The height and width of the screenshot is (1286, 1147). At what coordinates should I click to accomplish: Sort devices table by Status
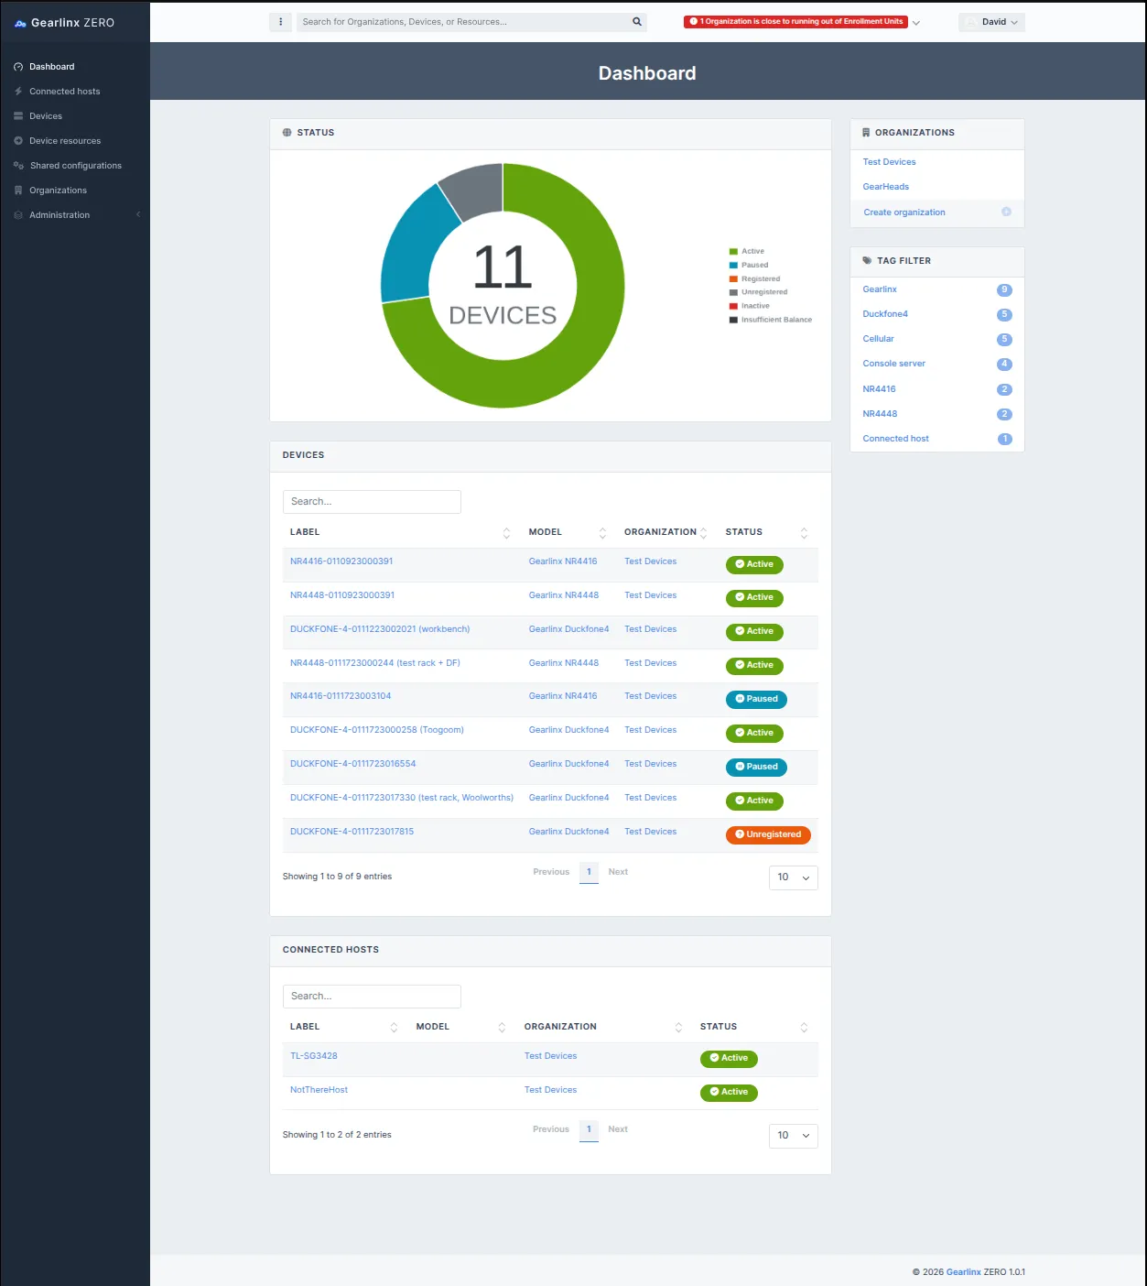click(804, 533)
